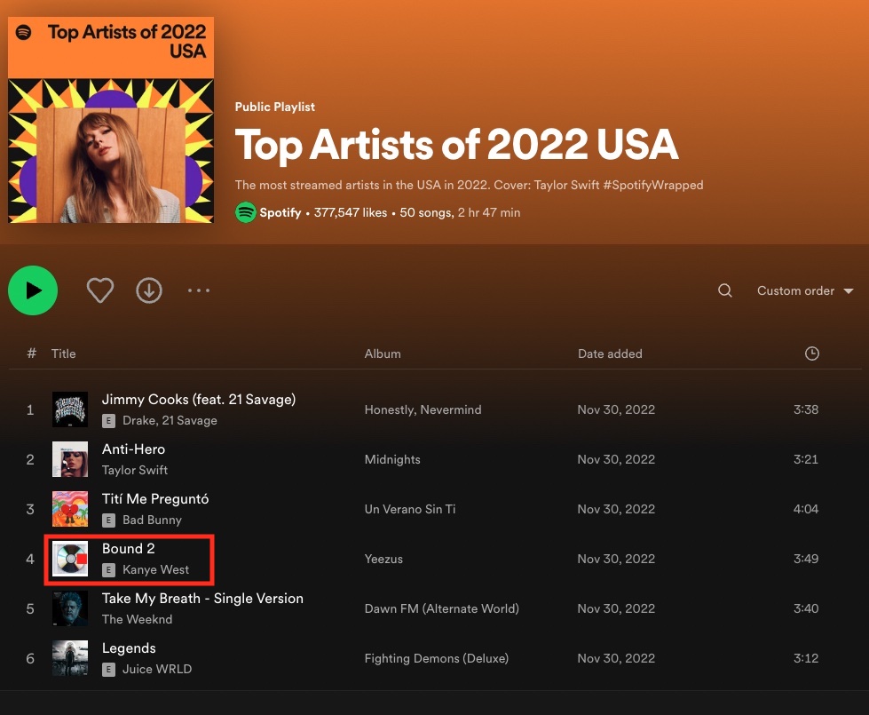Open the Taylor Swift artist link
The height and width of the screenshot is (715, 869).
(135, 470)
